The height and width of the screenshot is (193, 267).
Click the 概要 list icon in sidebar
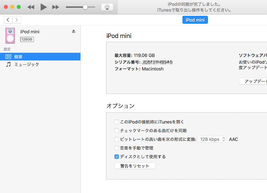click(x=8, y=57)
